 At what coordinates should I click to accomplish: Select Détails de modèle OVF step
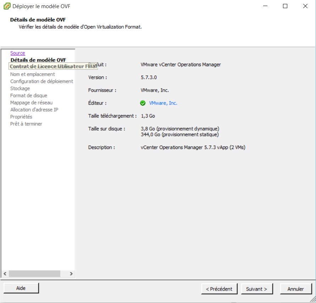[x=38, y=60]
